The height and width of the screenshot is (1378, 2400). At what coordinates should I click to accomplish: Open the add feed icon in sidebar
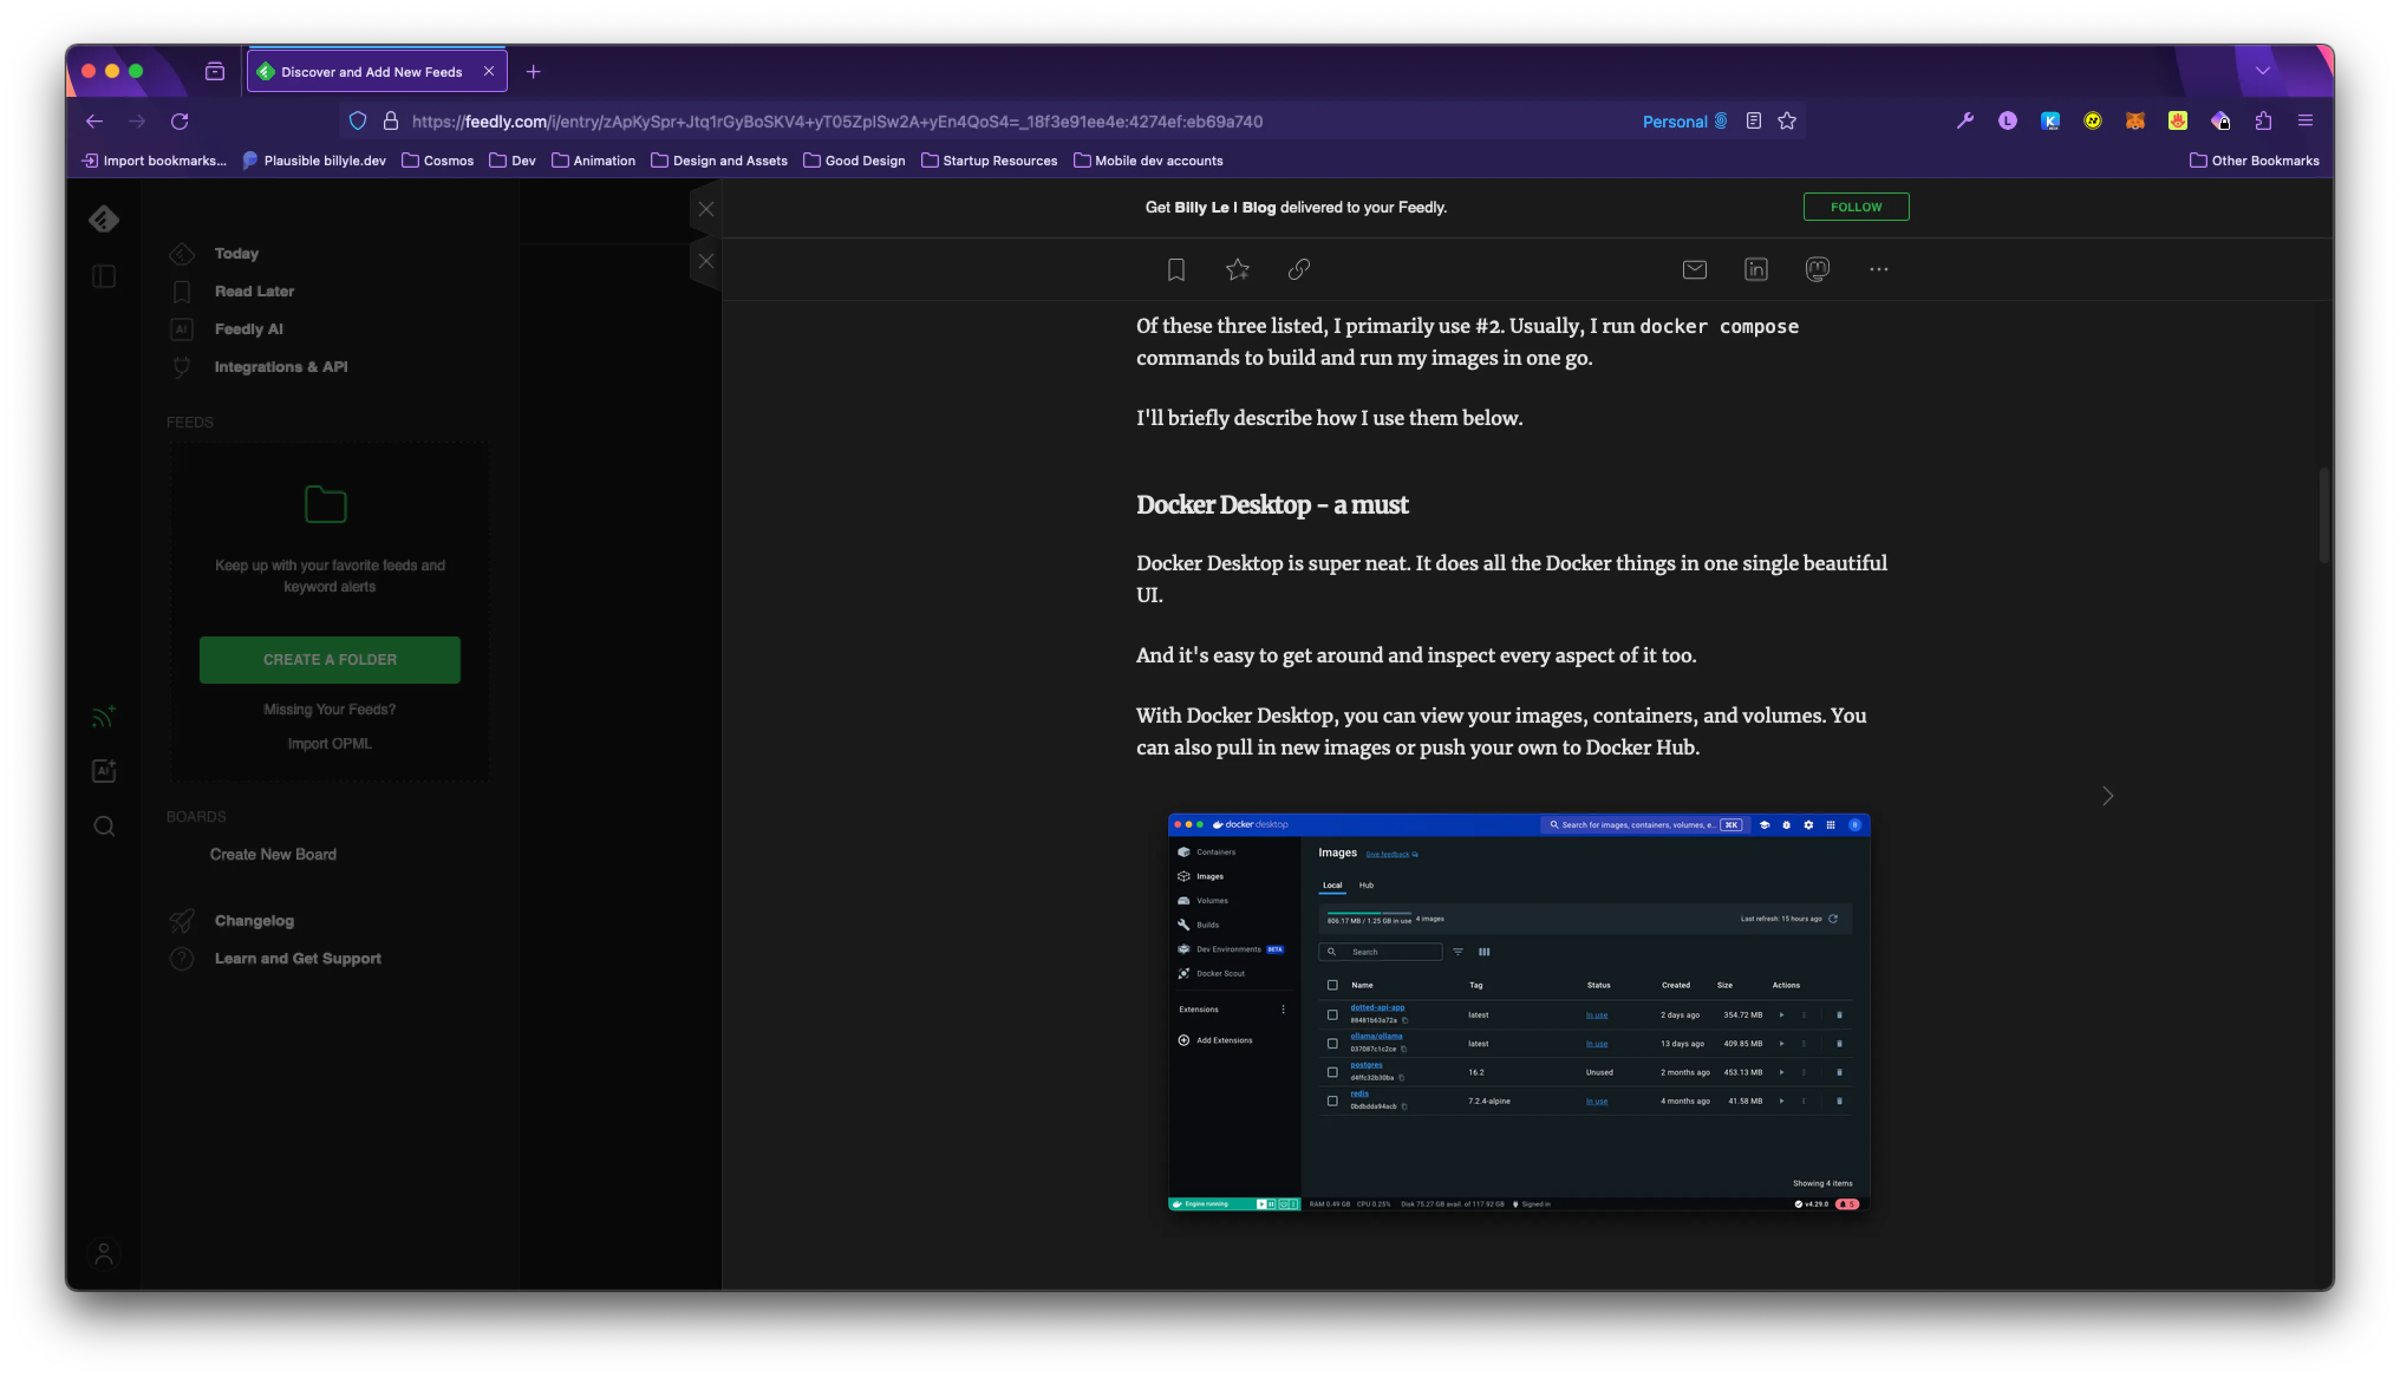point(104,716)
